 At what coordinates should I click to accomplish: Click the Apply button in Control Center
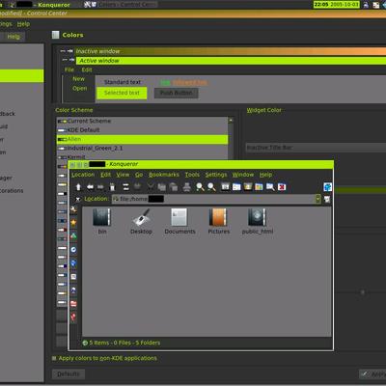pyautogui.click(x=372, y=373)
